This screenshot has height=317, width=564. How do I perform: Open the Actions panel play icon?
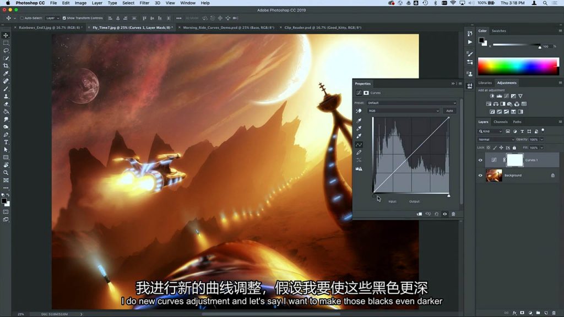(x=470, y=42)
